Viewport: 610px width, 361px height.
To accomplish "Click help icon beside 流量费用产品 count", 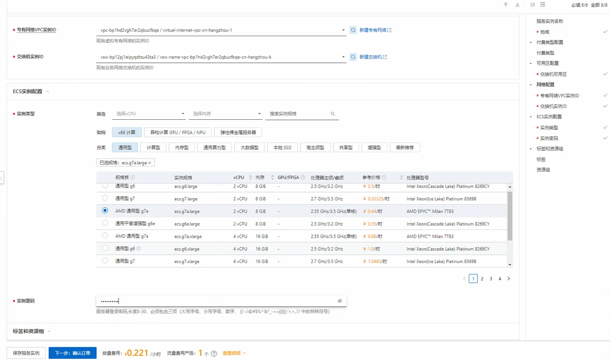I will pyautogui.click(x=214, y=354).
